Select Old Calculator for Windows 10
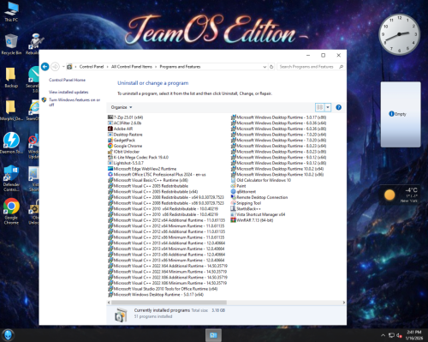The height and width of the screenshot is (342, 428). [261, 180]
